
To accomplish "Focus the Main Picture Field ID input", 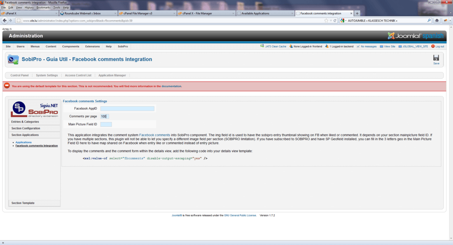I will tap(106, 124).
